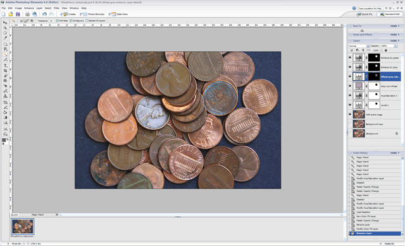Hide the Enhance Cu green layer
Image resolution: width=405 pixels, height=246 pixels.
click(350, 57)
